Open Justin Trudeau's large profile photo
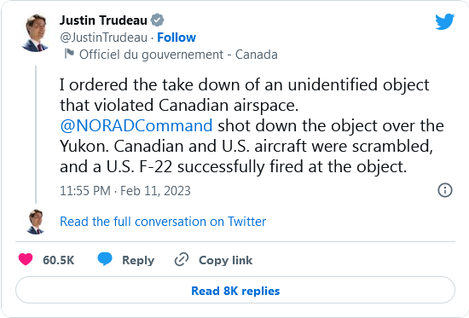The width and height of the screenshot is (469, 318). tap(35, 32)
